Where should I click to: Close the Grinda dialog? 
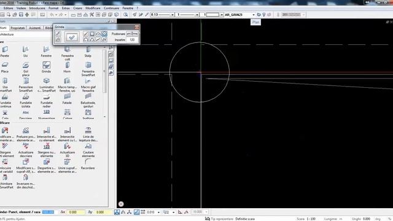pos(137,27)
